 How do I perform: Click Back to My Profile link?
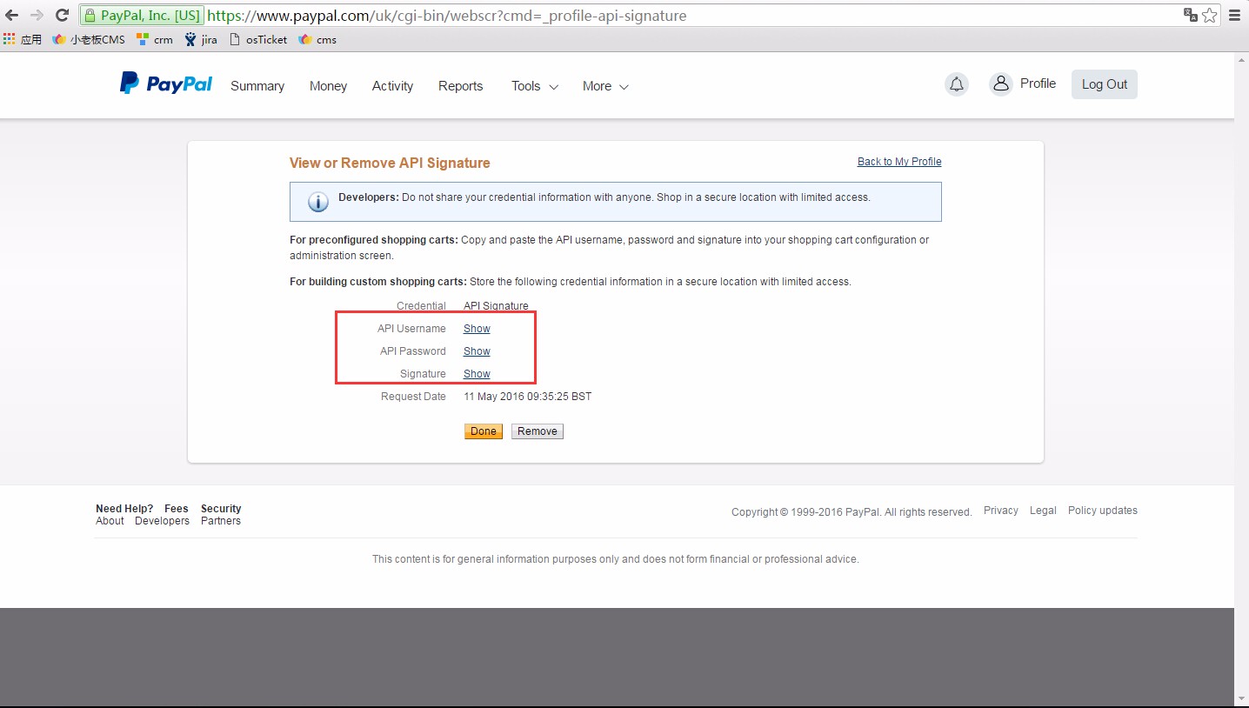tap(899, 162)
